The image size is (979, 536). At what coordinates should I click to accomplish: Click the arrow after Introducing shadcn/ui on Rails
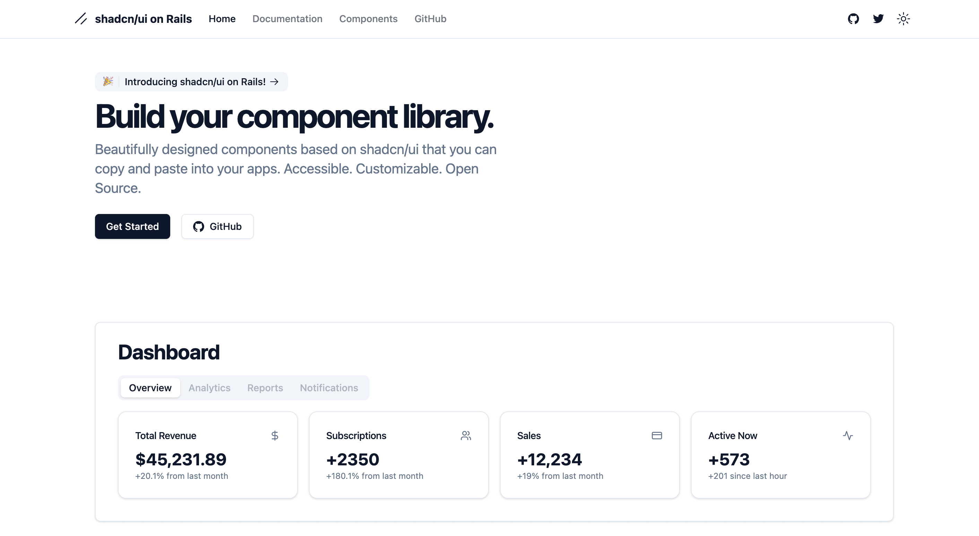(274, 82)
